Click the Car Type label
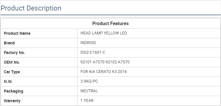 (x=12, y=72)
